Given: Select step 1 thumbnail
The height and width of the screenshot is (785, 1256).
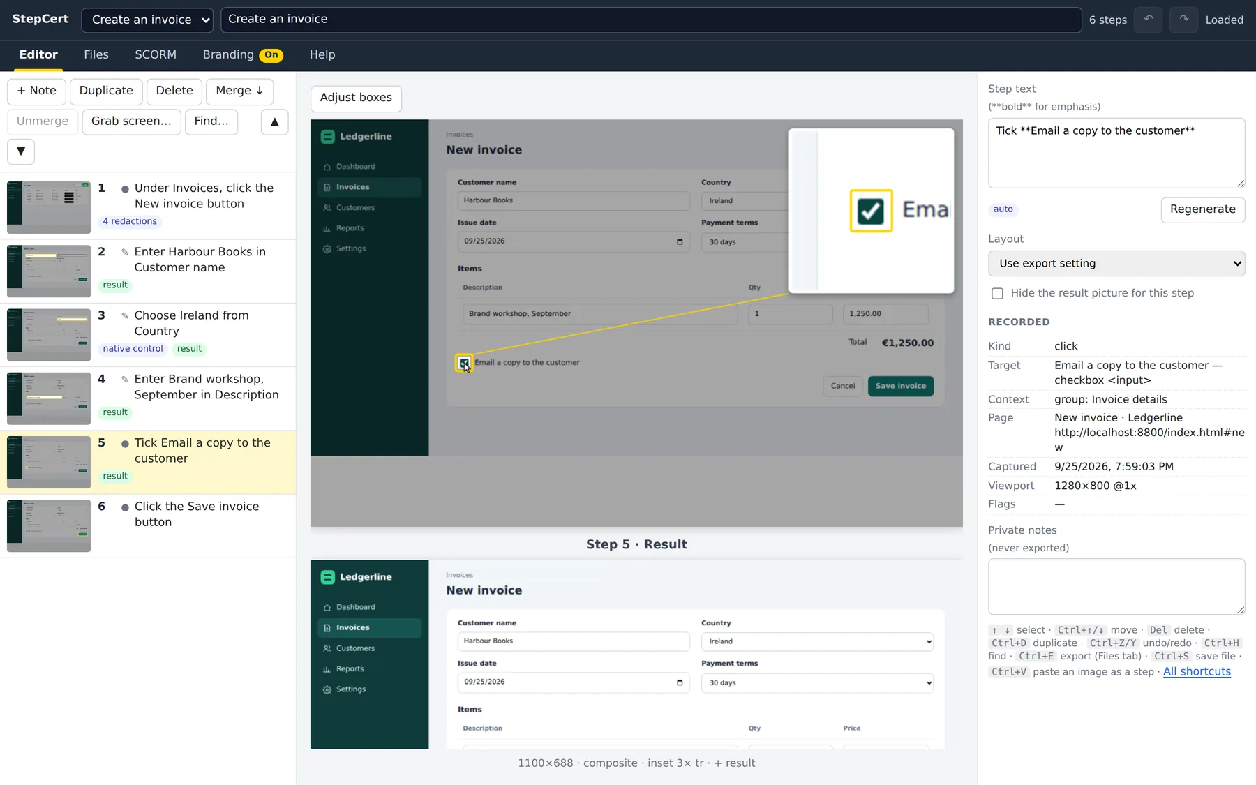Looking at the screenshot, I should tap(49, 207).
